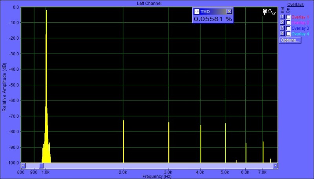Viewport: 314px width, 179px height.
Task: Click the frequency scrollbar thumb
Action: [41, 166]
